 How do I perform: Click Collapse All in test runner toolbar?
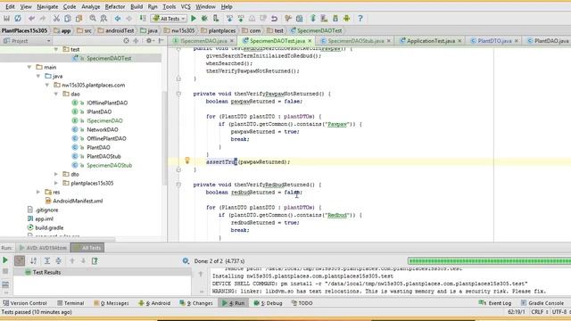[x=58, y=260]
